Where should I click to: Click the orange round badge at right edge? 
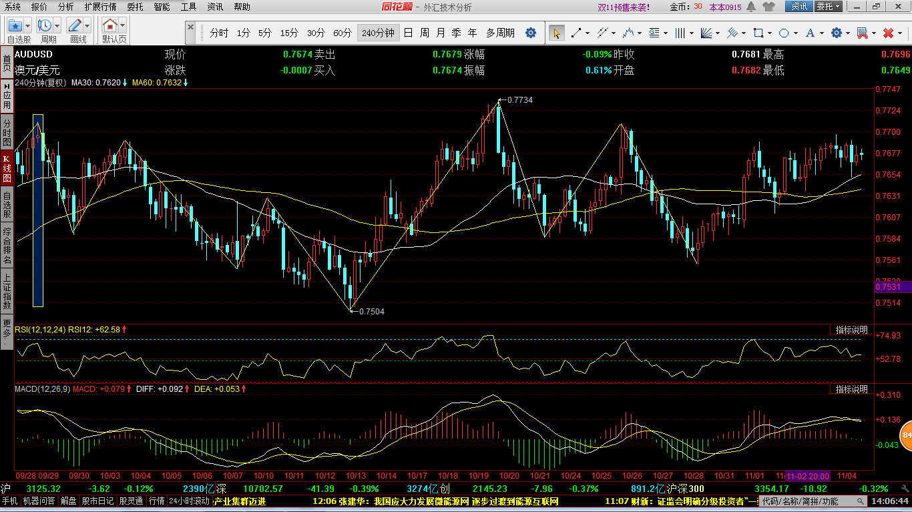coord(907,436)
